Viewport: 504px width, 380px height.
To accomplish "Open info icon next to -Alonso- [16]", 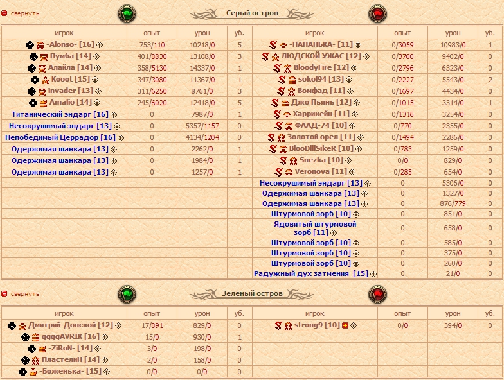I will point(100,45).
